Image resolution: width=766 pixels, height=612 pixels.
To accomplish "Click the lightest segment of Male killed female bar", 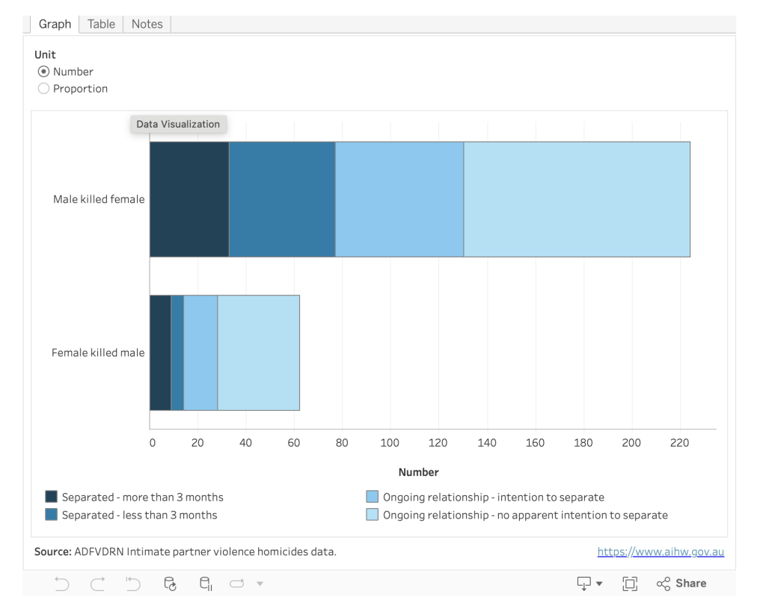I will [x=577, y=199].
